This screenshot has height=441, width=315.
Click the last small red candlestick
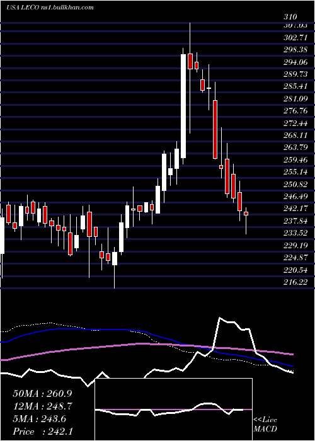246,214
